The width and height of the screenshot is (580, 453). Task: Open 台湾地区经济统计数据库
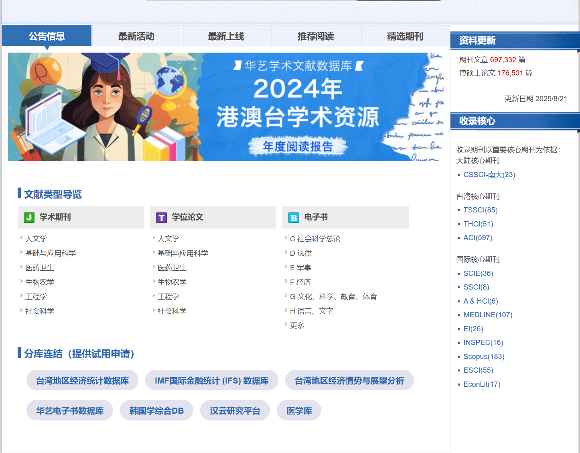pos(82,380)
